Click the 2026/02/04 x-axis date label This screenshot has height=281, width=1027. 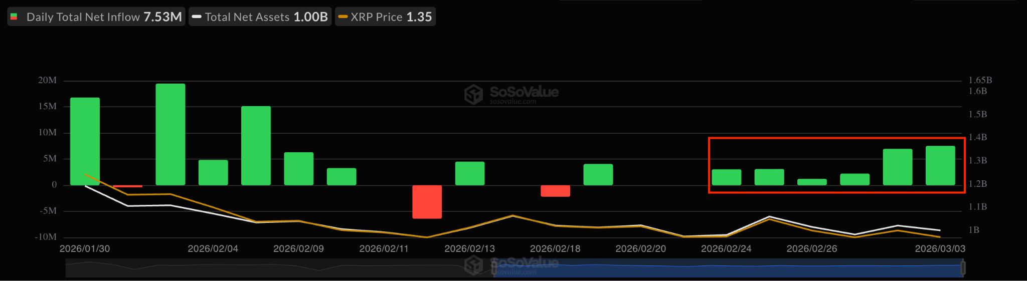point(213,248)
